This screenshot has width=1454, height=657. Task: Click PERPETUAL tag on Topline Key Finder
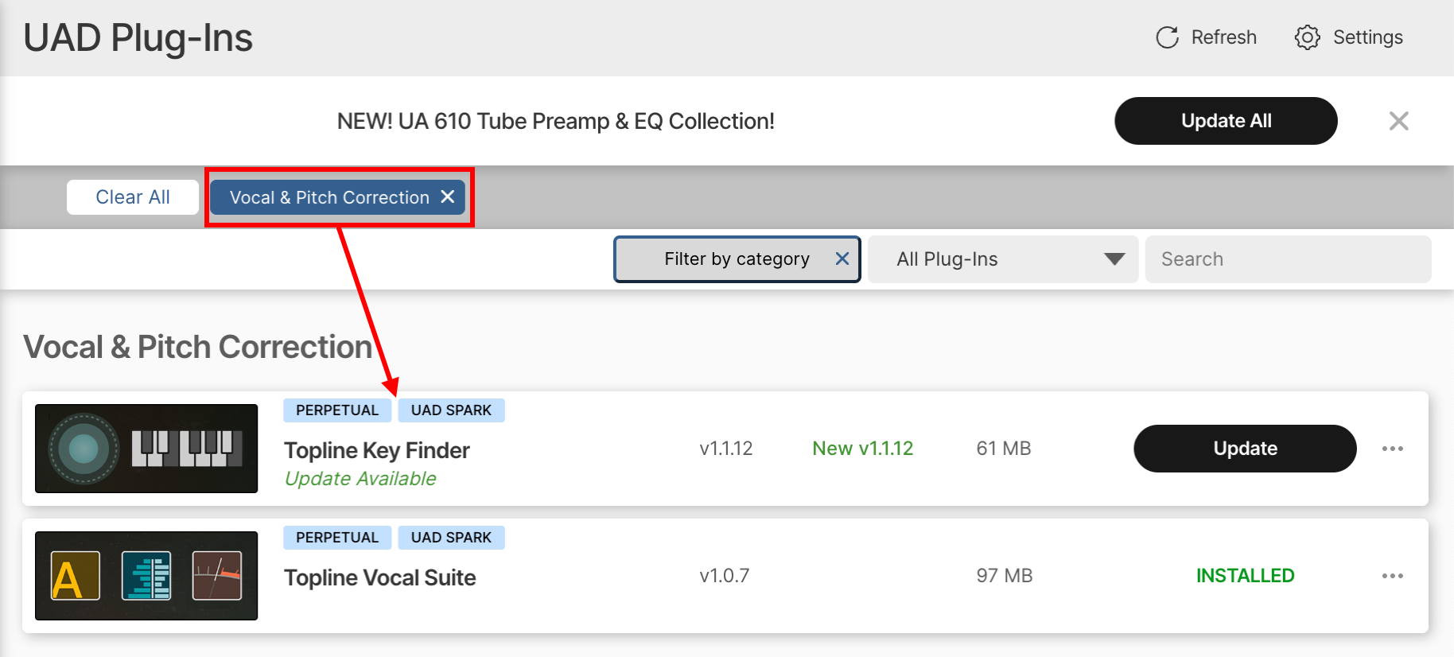(337, 410)
